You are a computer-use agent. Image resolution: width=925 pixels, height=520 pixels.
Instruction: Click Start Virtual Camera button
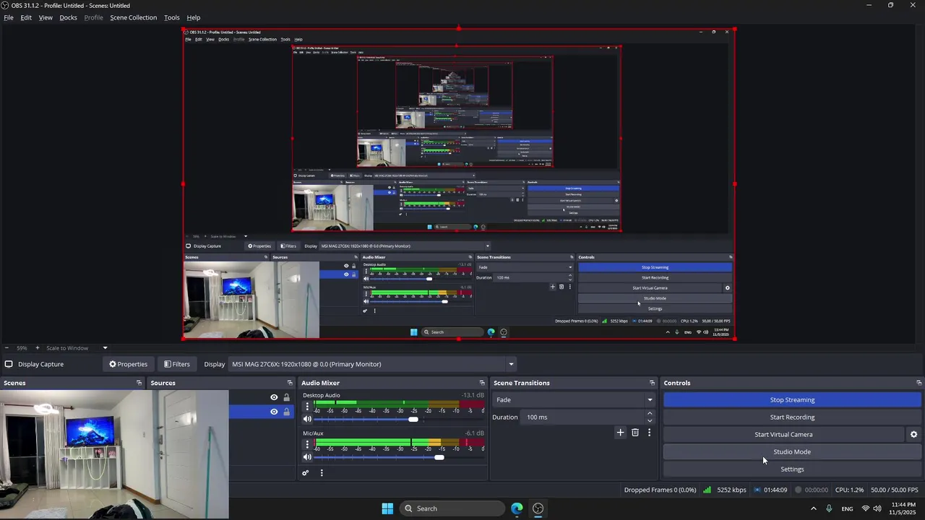pyautogui.click(x=783, y=435)
